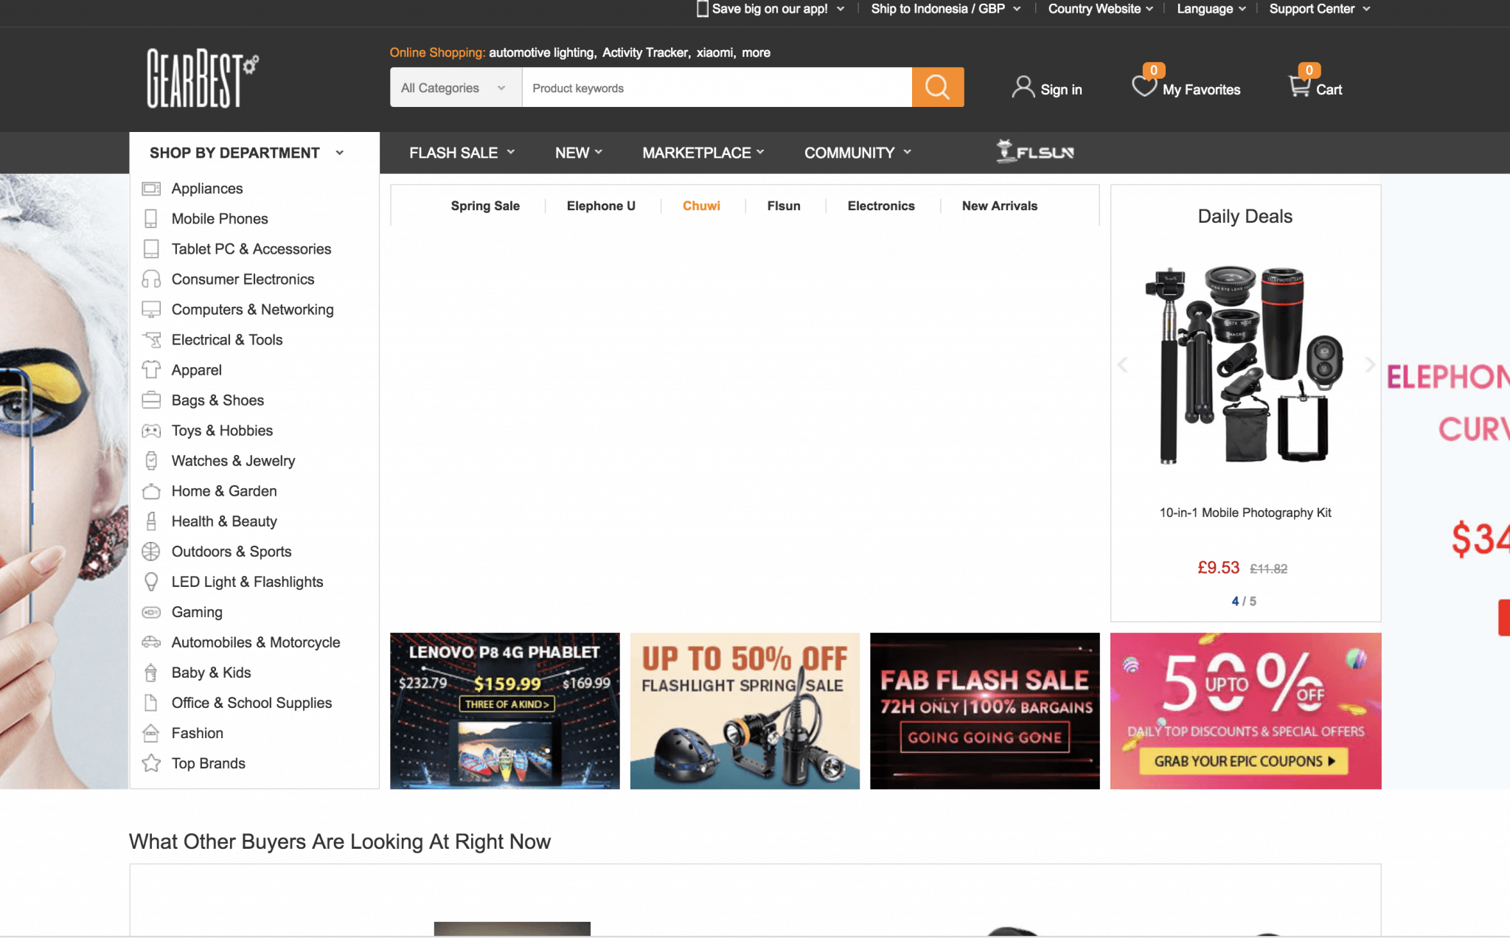Click the GearBest logo
Image resolution: width=1510 pixels, height=938 pixels.
(203, 78)
